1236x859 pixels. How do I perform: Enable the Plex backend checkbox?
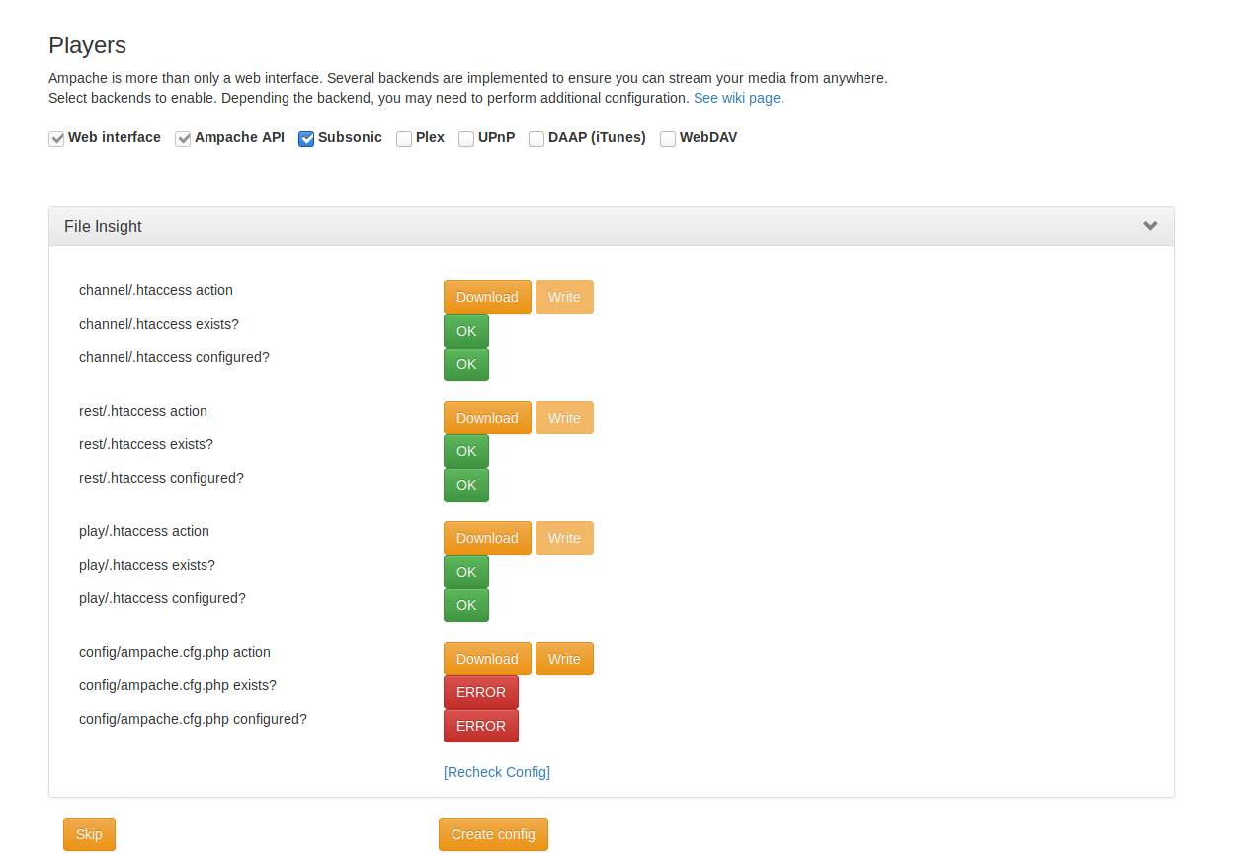coord(403,138)
